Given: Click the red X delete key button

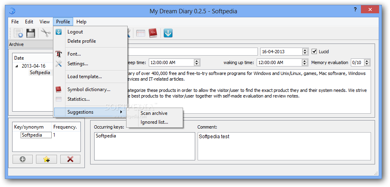Looking at the screenshot, I should click(x=70, y=159).
